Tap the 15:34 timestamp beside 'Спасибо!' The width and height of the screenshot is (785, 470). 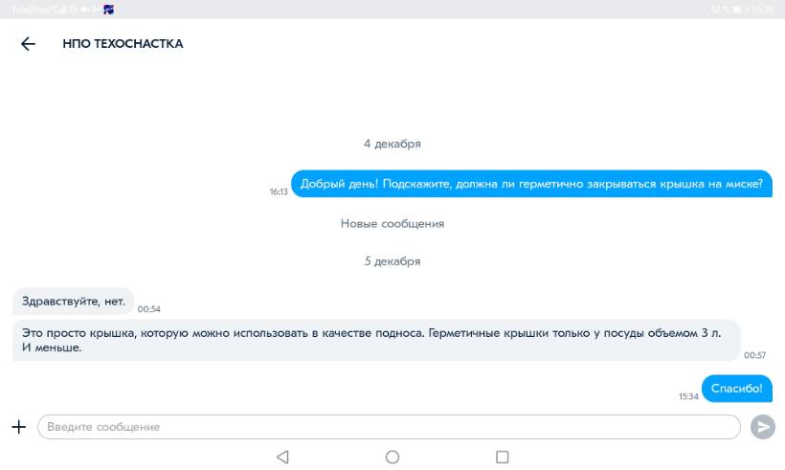pyautogui.click(x=688, y=396)
